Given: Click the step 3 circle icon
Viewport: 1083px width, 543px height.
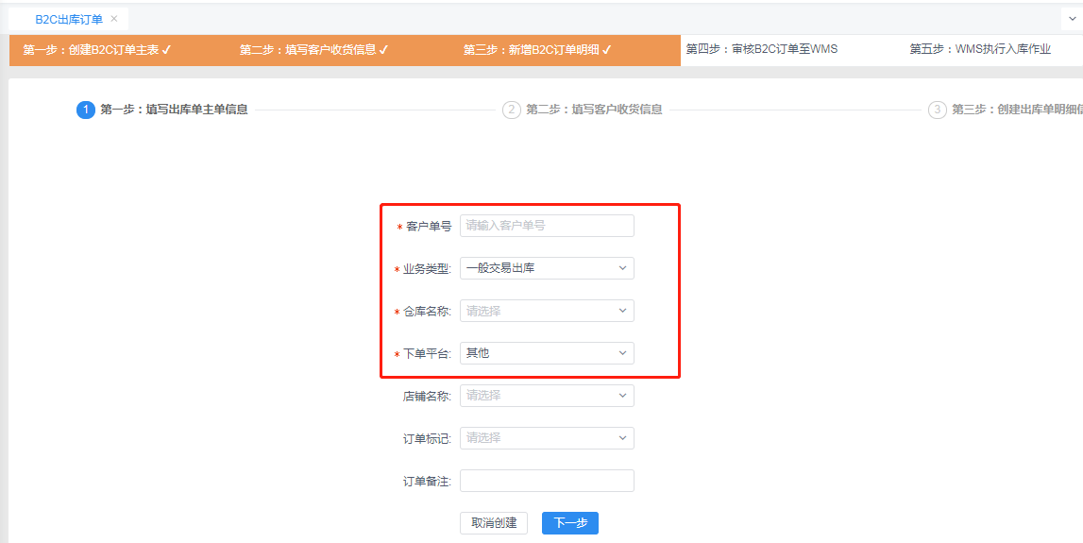Looking at the screenshot, I should click(938, 110).
